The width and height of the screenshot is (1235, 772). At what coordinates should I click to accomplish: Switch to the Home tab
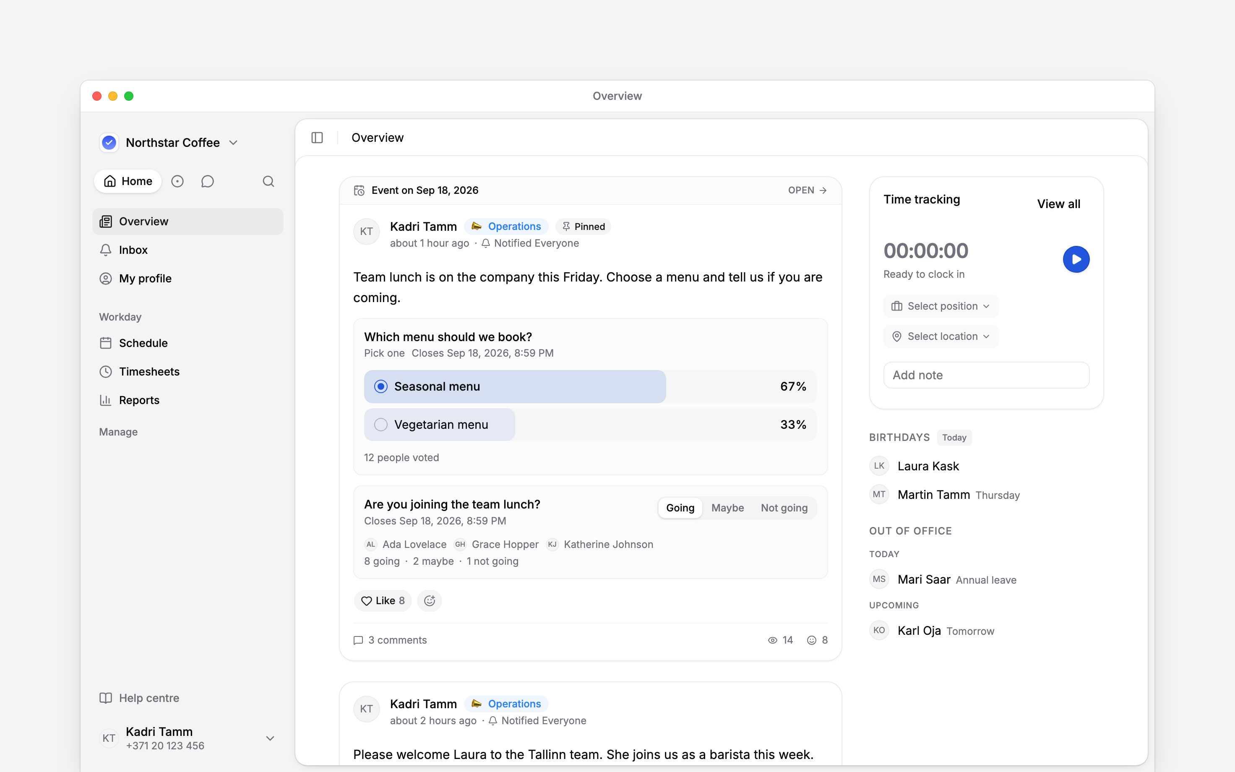pyautogui.click(x=128, y=181)
